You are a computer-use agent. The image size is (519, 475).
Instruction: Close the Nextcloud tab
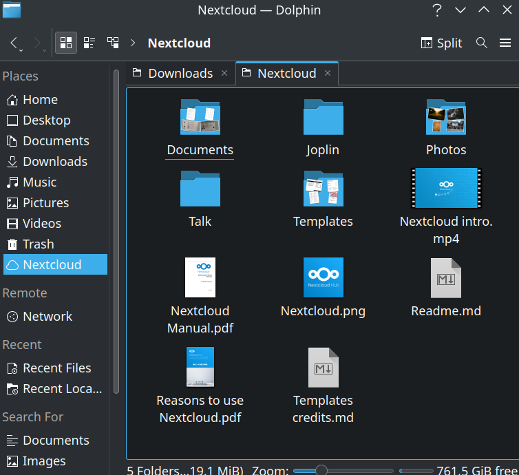point(328,73)
